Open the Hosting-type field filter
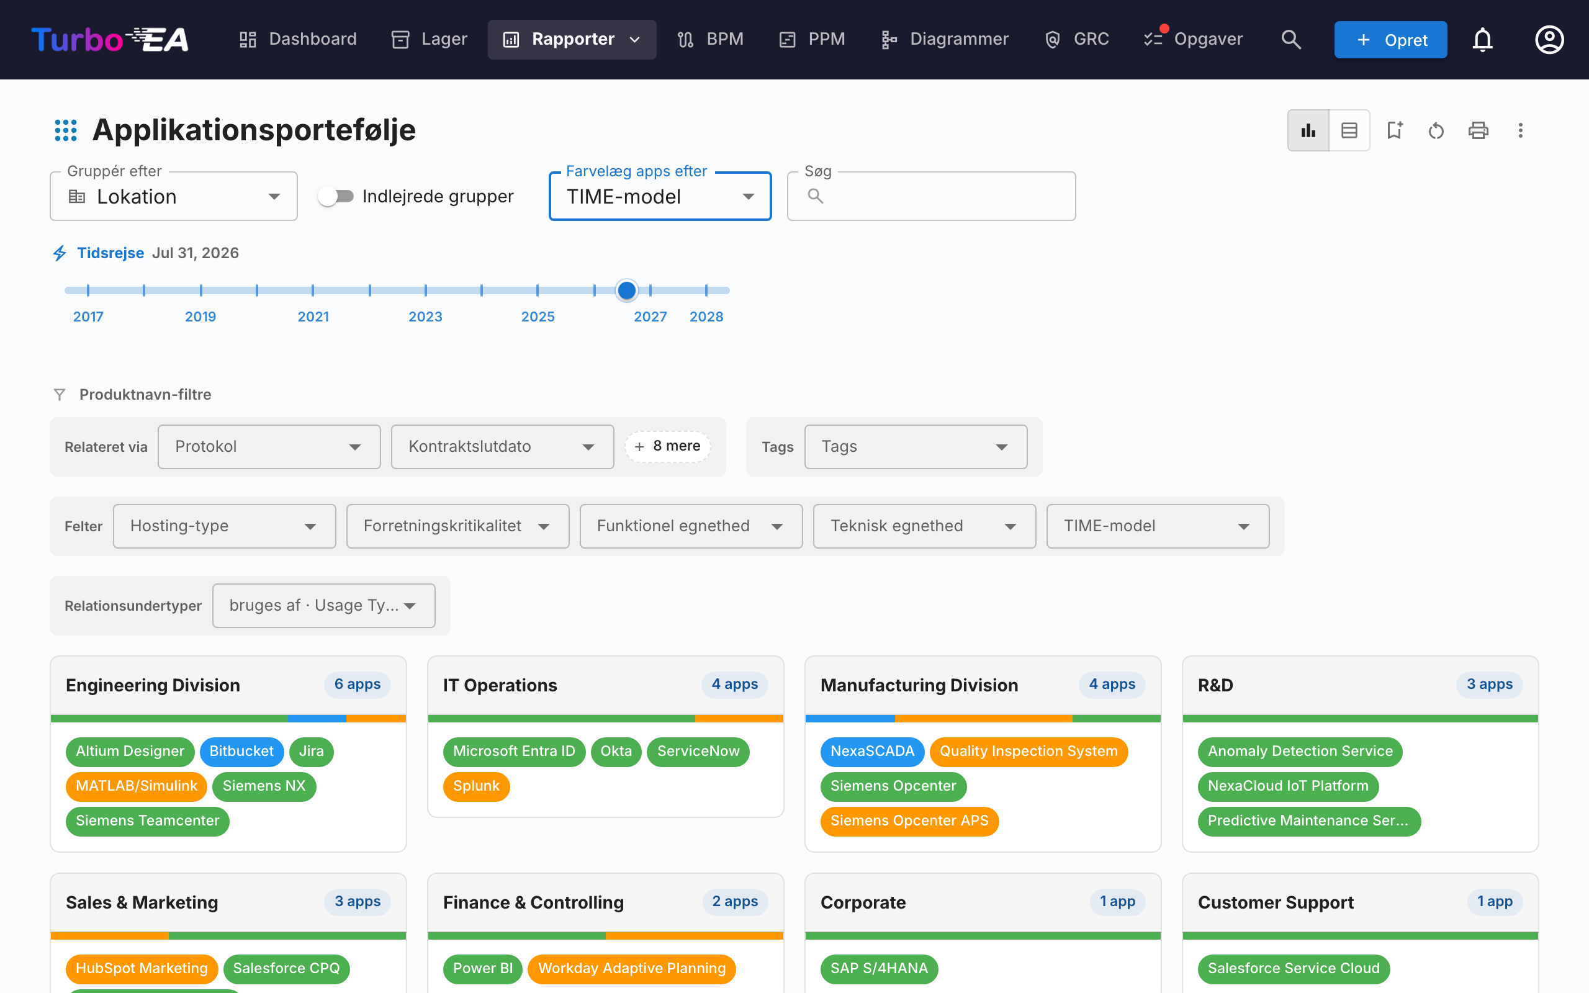Screen dimensions: 1589x993 (225, 526)
